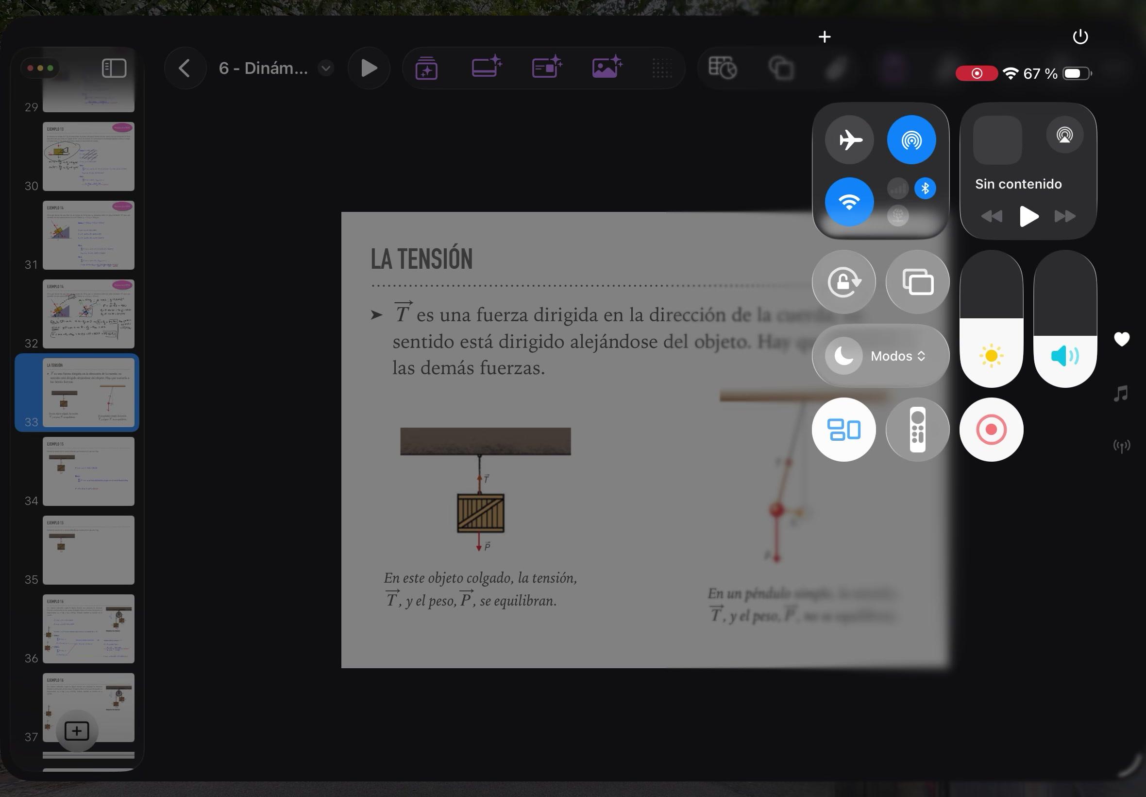Image resolution: width=1146 pixels, height=797 pixels.
Task: Click the add slide button in navigator
Action: [77, 731]
